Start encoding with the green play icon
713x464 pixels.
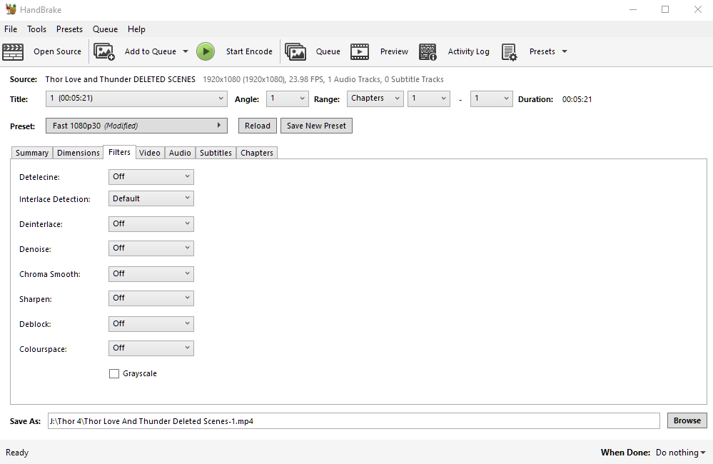coord(206,51)
